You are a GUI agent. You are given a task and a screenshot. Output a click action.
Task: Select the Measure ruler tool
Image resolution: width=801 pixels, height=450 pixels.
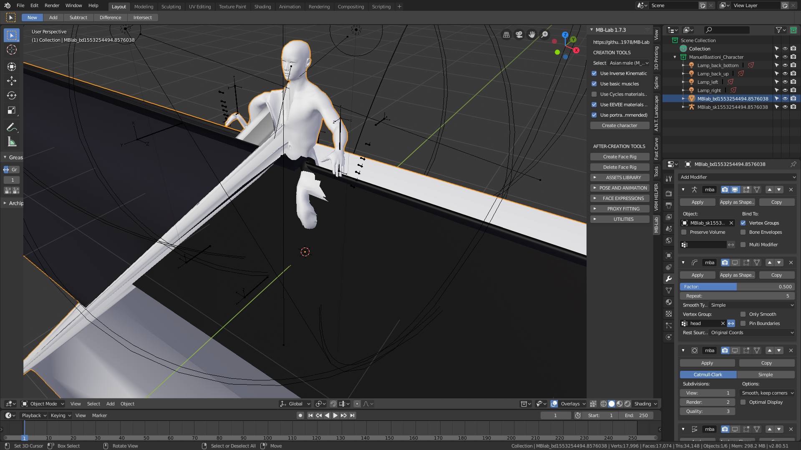[12, 142]
